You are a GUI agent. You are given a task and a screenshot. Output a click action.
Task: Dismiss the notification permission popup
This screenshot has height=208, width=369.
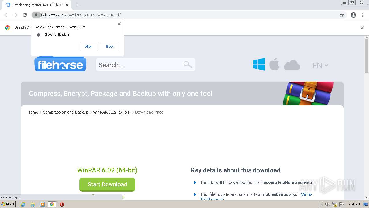click(x=119, y=24)
